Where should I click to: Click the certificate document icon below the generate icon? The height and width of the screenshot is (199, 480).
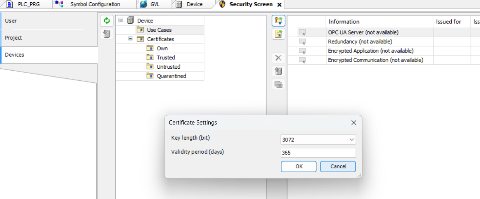(x=278, y=34)
